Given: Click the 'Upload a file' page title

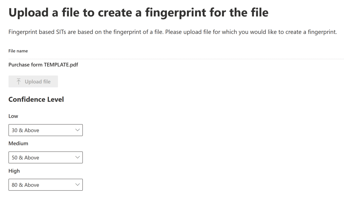Looking at the screenshot, I should coord(138,12).
